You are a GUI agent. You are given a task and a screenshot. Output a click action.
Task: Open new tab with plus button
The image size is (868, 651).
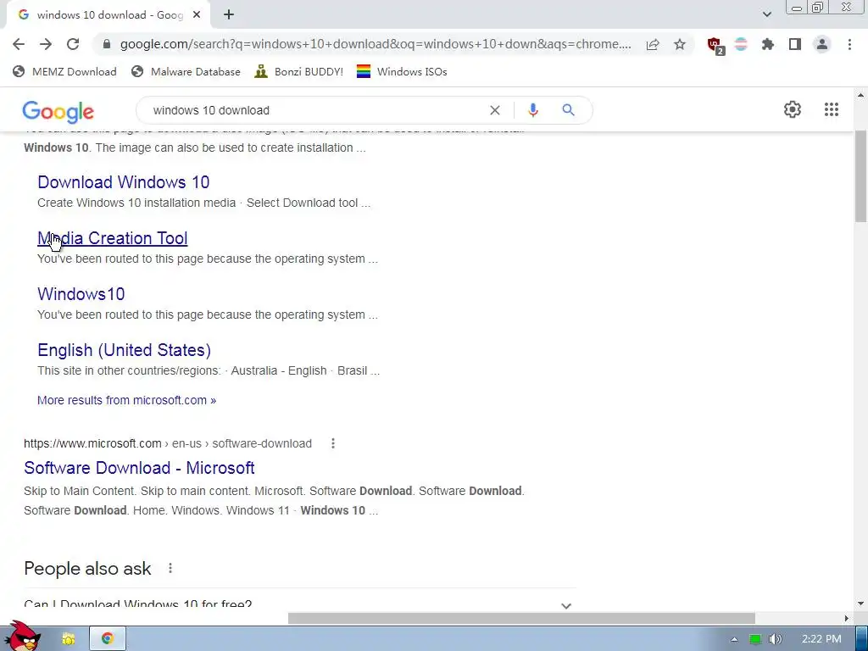(x=229, y=15)
